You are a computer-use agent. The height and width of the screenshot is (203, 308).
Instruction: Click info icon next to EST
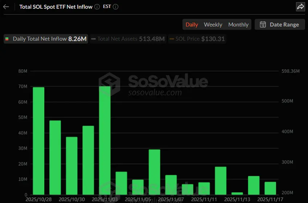tap(116, 7)
